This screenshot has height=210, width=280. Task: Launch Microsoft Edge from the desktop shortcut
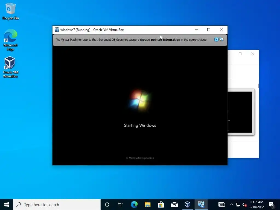(x=11, y=40)
